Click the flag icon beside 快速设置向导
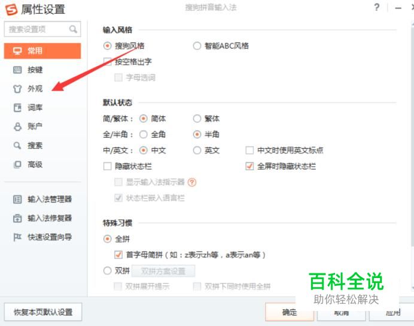414x326 pixels. [x=17, y=237]
